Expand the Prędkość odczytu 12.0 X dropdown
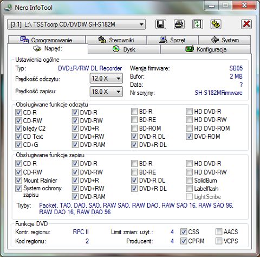260x257 pixels. point(106,79)
